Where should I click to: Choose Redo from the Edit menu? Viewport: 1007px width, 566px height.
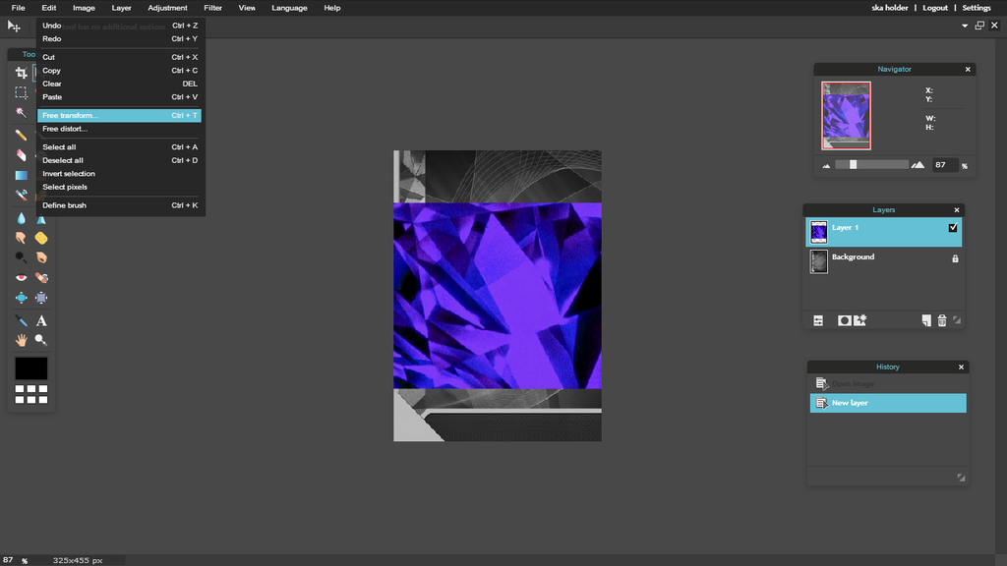[x=119, y=39]
